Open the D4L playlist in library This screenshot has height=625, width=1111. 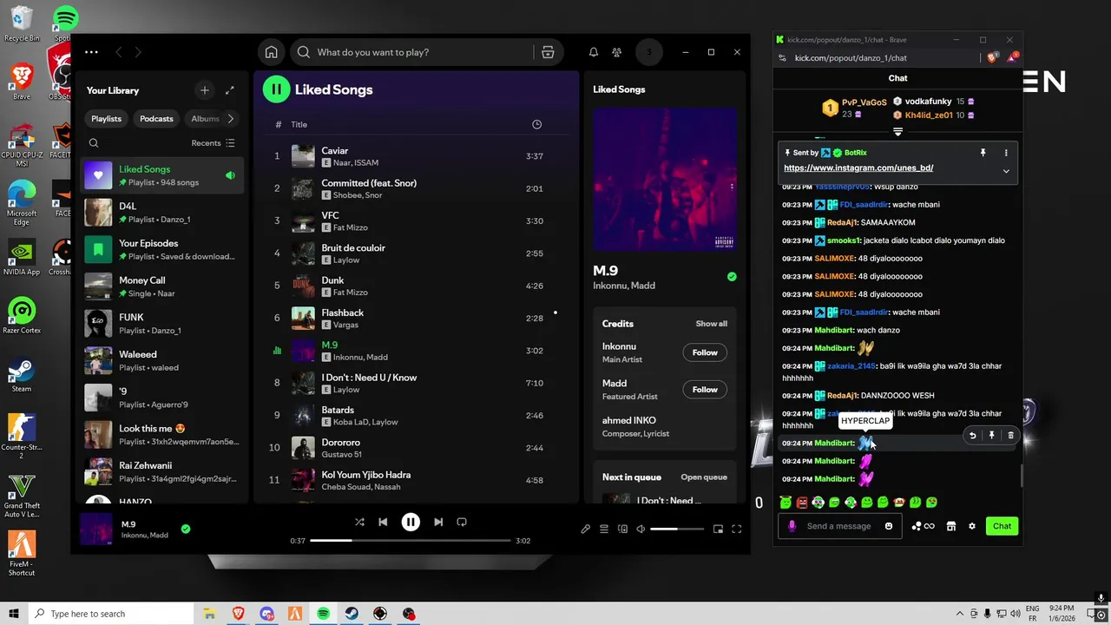click(162, 213)
